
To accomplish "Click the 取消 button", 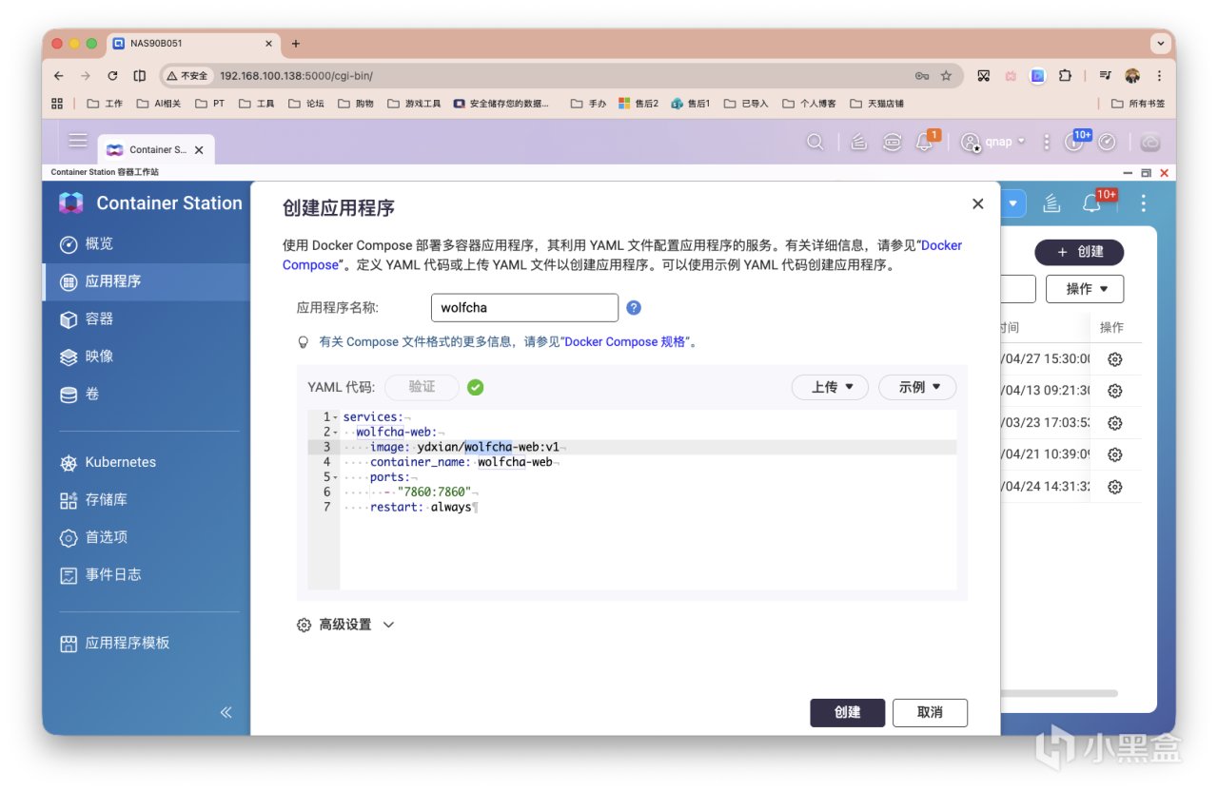I will coord(930,712).
